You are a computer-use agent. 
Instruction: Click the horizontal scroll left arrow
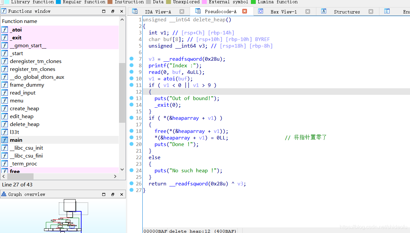(4, 176)
